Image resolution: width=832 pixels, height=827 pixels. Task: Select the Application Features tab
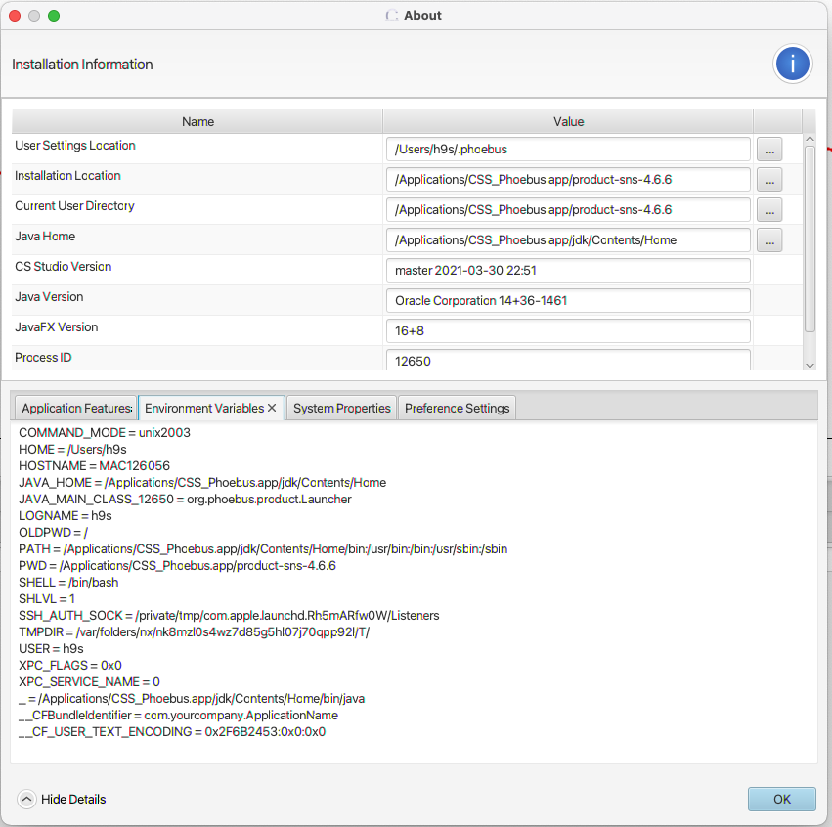click(75, 408)
